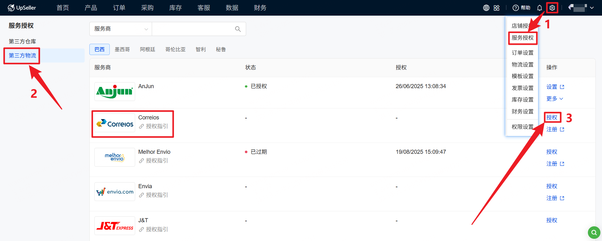The image size is (602, 241).
Task: Switch to the 墨西哥 tab
Action: point(122,49)
